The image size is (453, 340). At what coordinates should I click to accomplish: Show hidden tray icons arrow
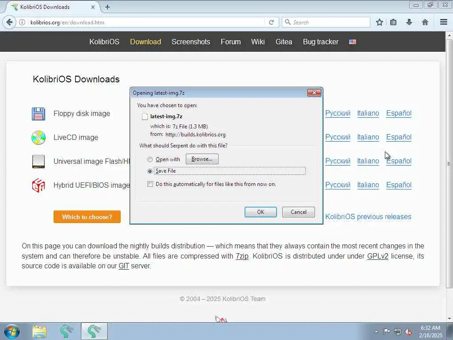click(376, 332)
